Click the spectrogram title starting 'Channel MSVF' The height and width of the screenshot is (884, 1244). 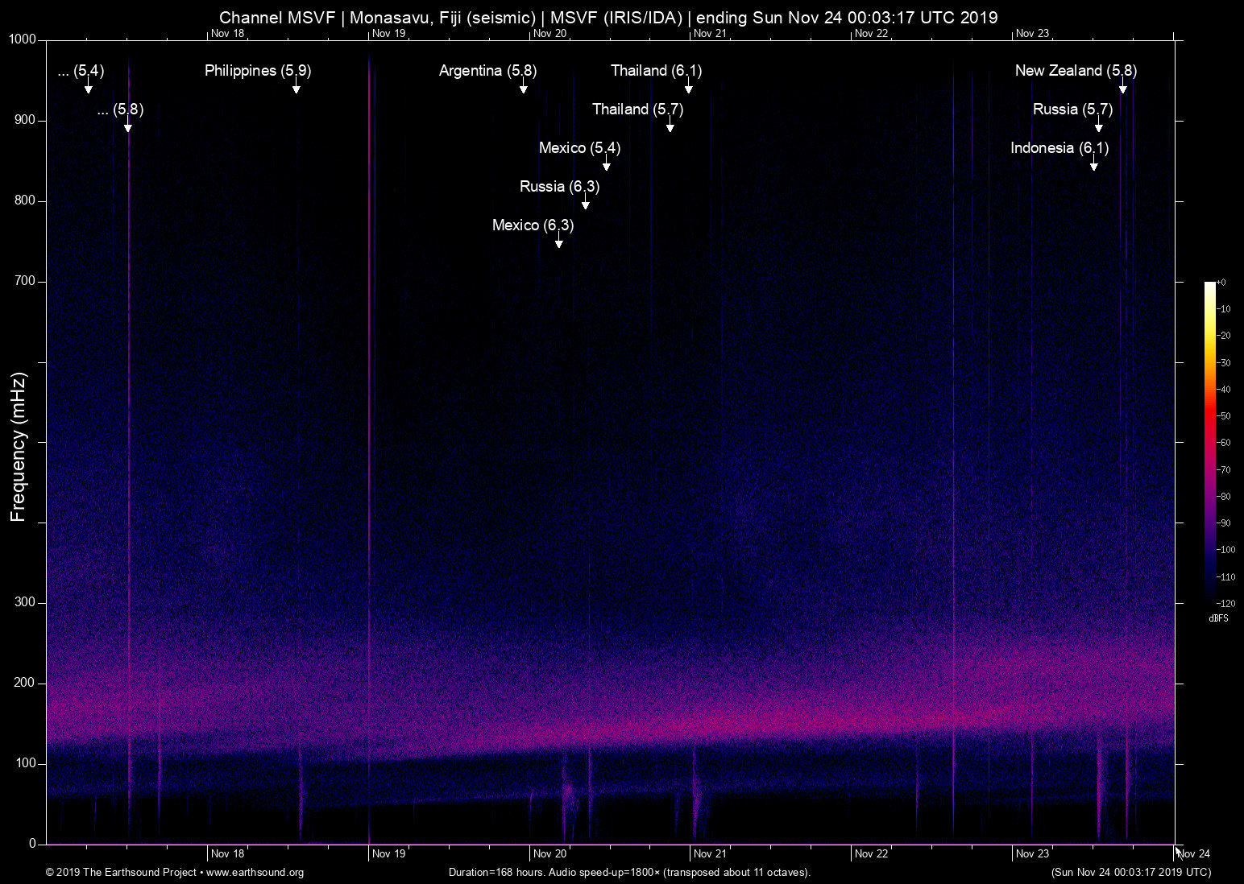click(x=608, y=18)
